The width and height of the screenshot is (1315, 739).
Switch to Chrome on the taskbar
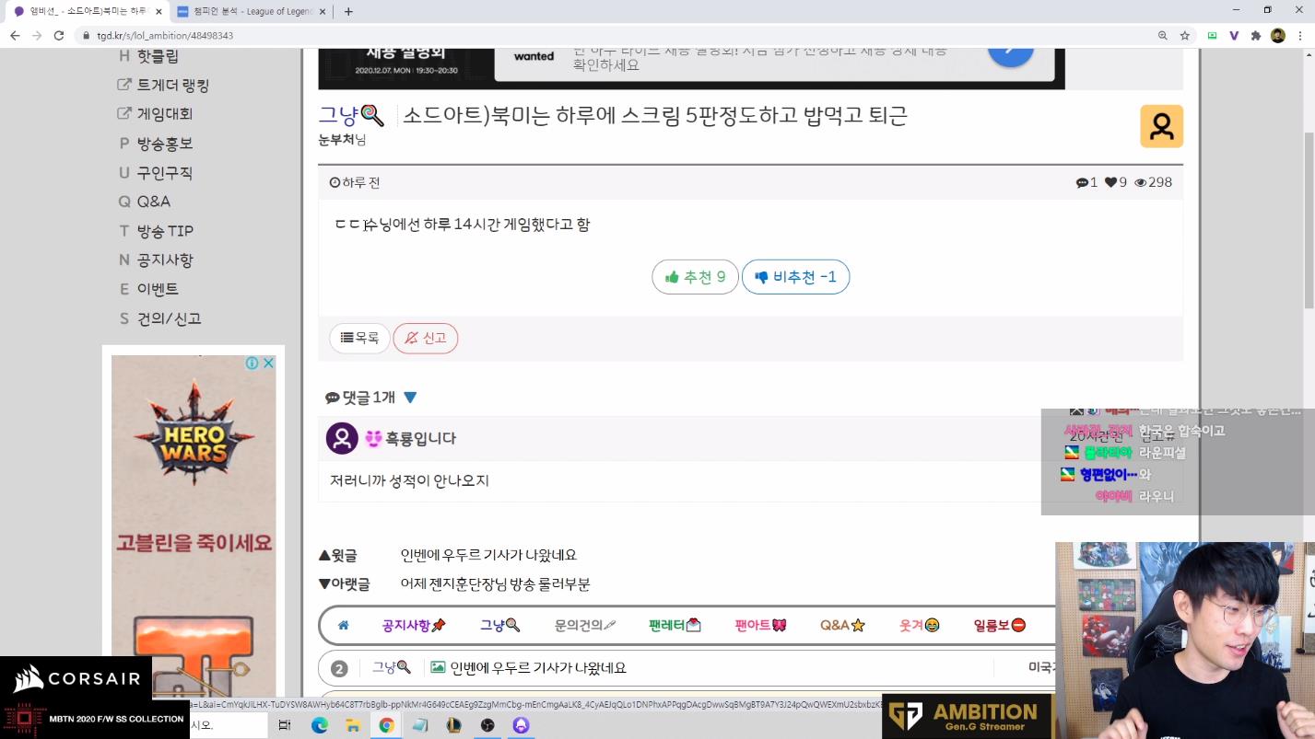(386, 725)
